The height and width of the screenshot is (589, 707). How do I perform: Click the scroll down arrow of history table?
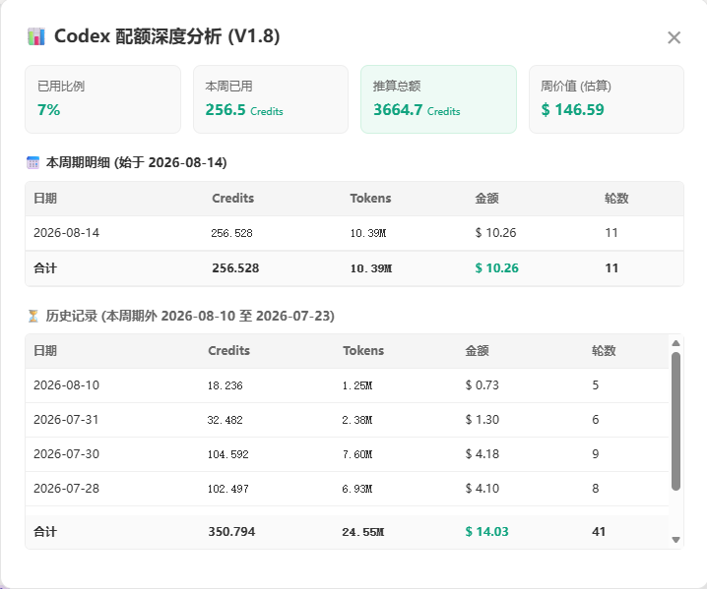point(675,540)
